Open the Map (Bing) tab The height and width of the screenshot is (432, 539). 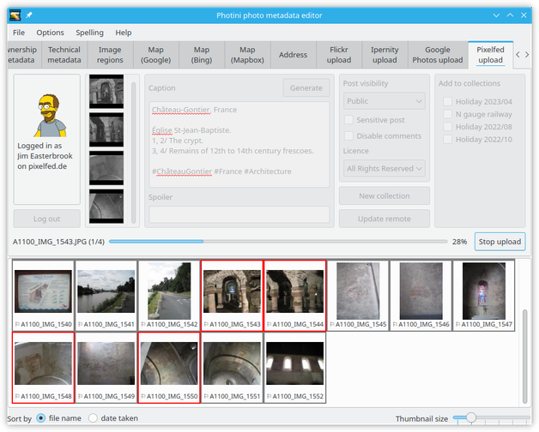pyautogui.click(x=202, y=55)
